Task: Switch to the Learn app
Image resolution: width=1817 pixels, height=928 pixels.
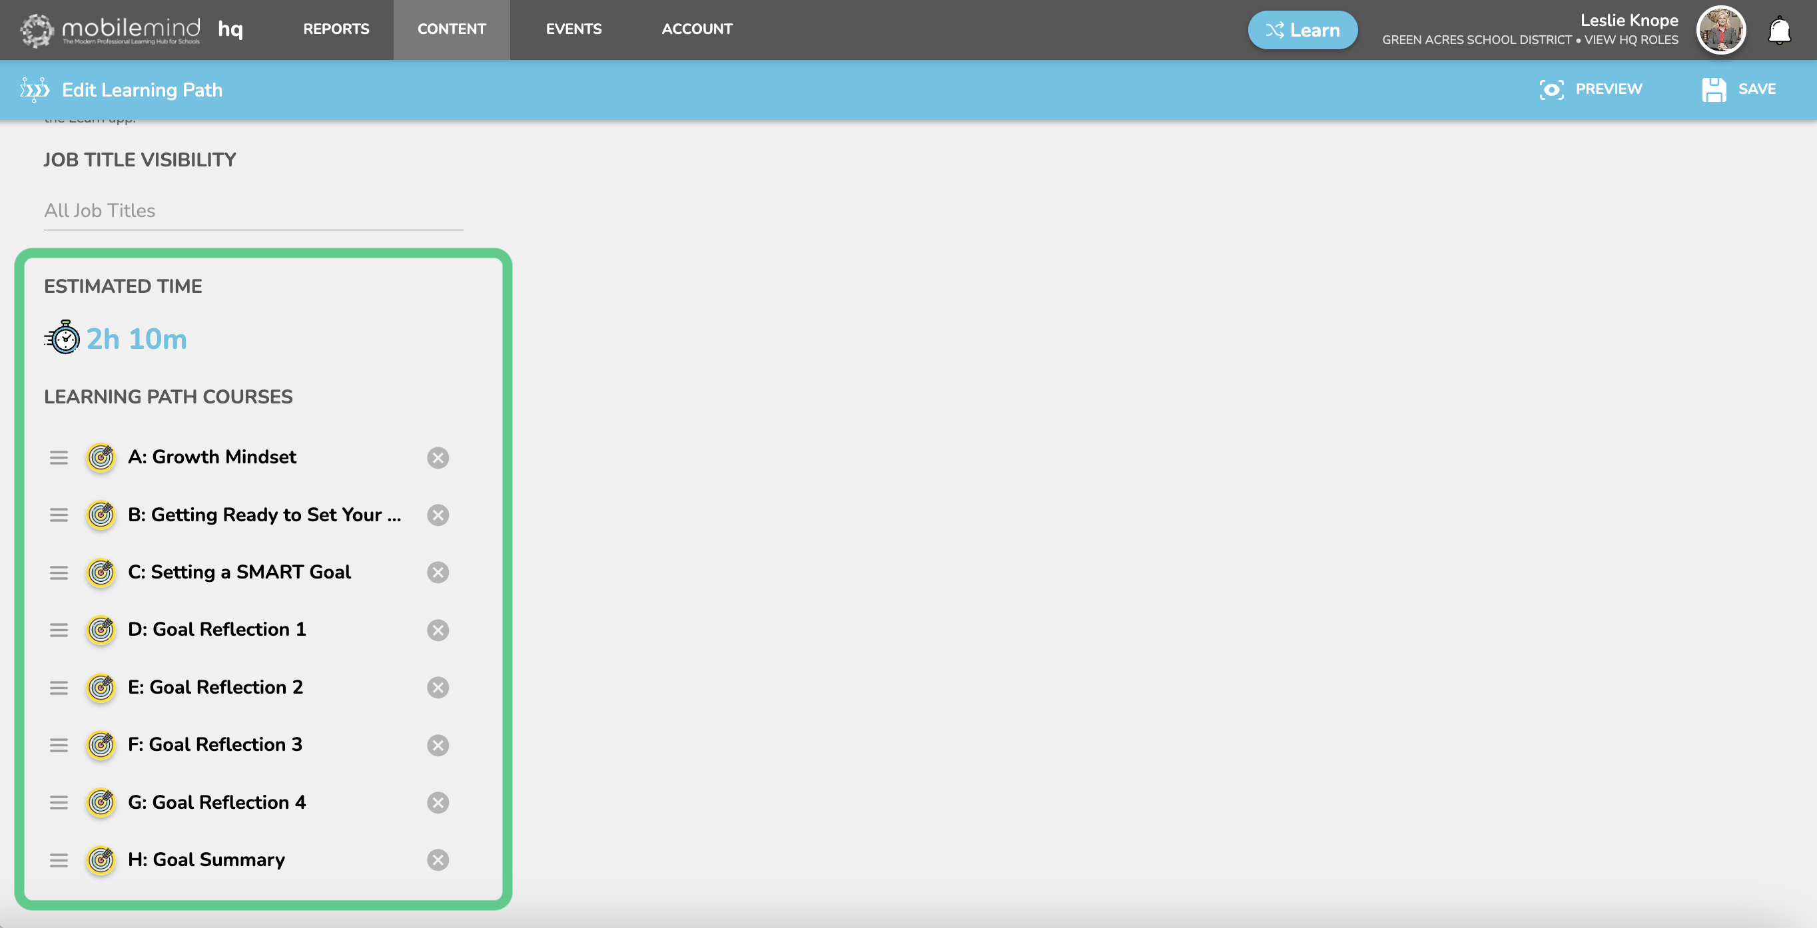Action: 1302,29
